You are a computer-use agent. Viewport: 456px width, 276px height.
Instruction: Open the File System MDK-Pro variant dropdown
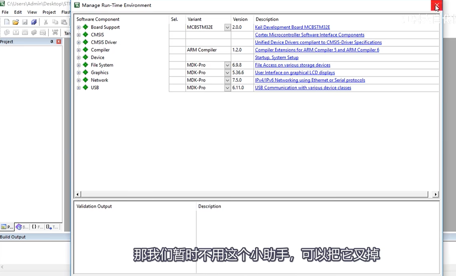(x=227, y=65)
